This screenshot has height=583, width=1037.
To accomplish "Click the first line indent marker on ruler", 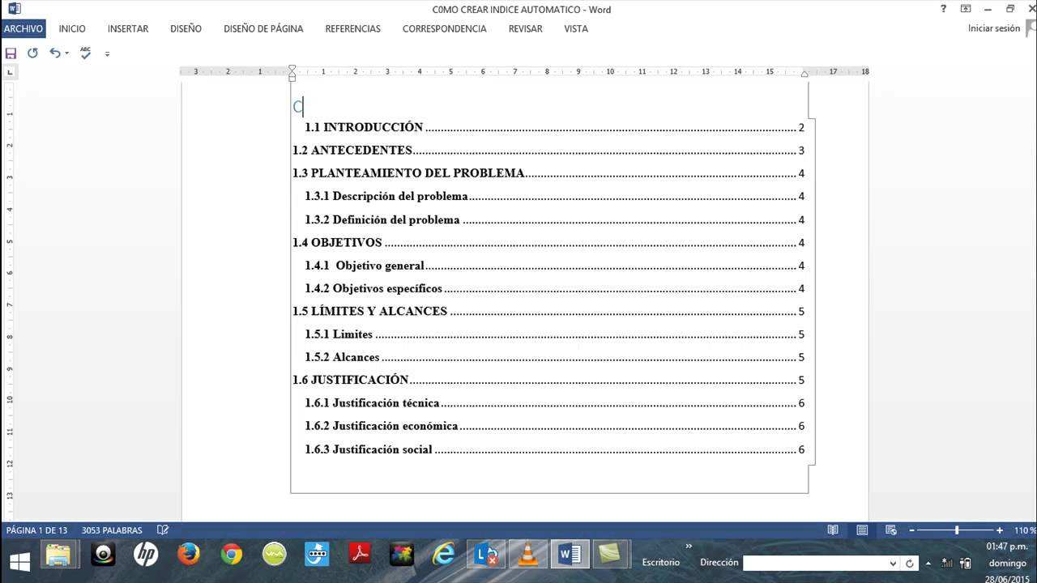I will click(x=292, y=69).
